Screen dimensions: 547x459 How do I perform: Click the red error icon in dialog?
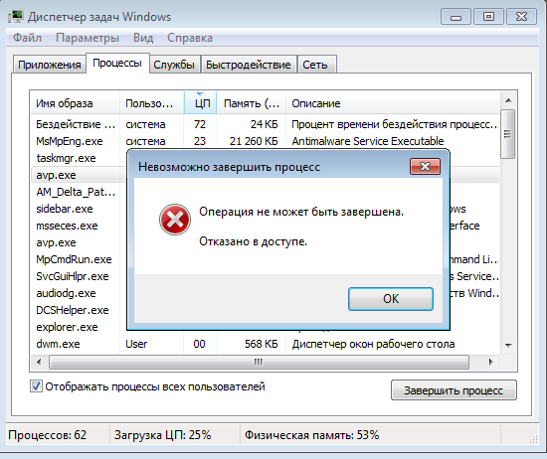pyautogui.click(x=175, y=220)
